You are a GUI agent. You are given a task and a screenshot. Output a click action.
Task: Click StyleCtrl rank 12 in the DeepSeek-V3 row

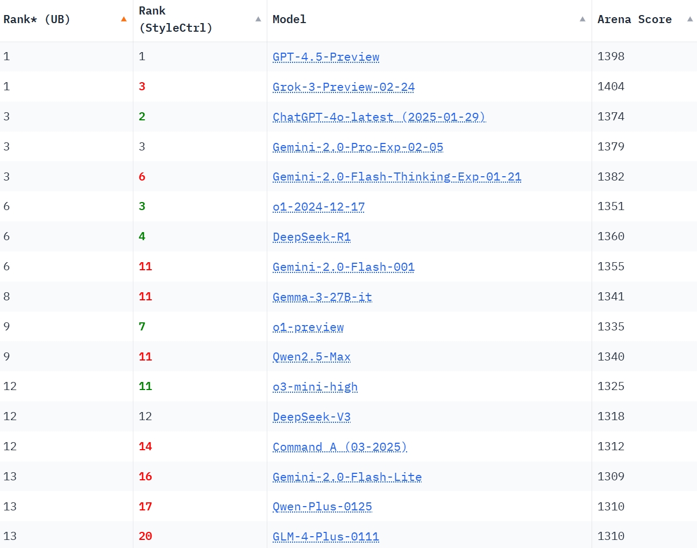tap(145, 416)
